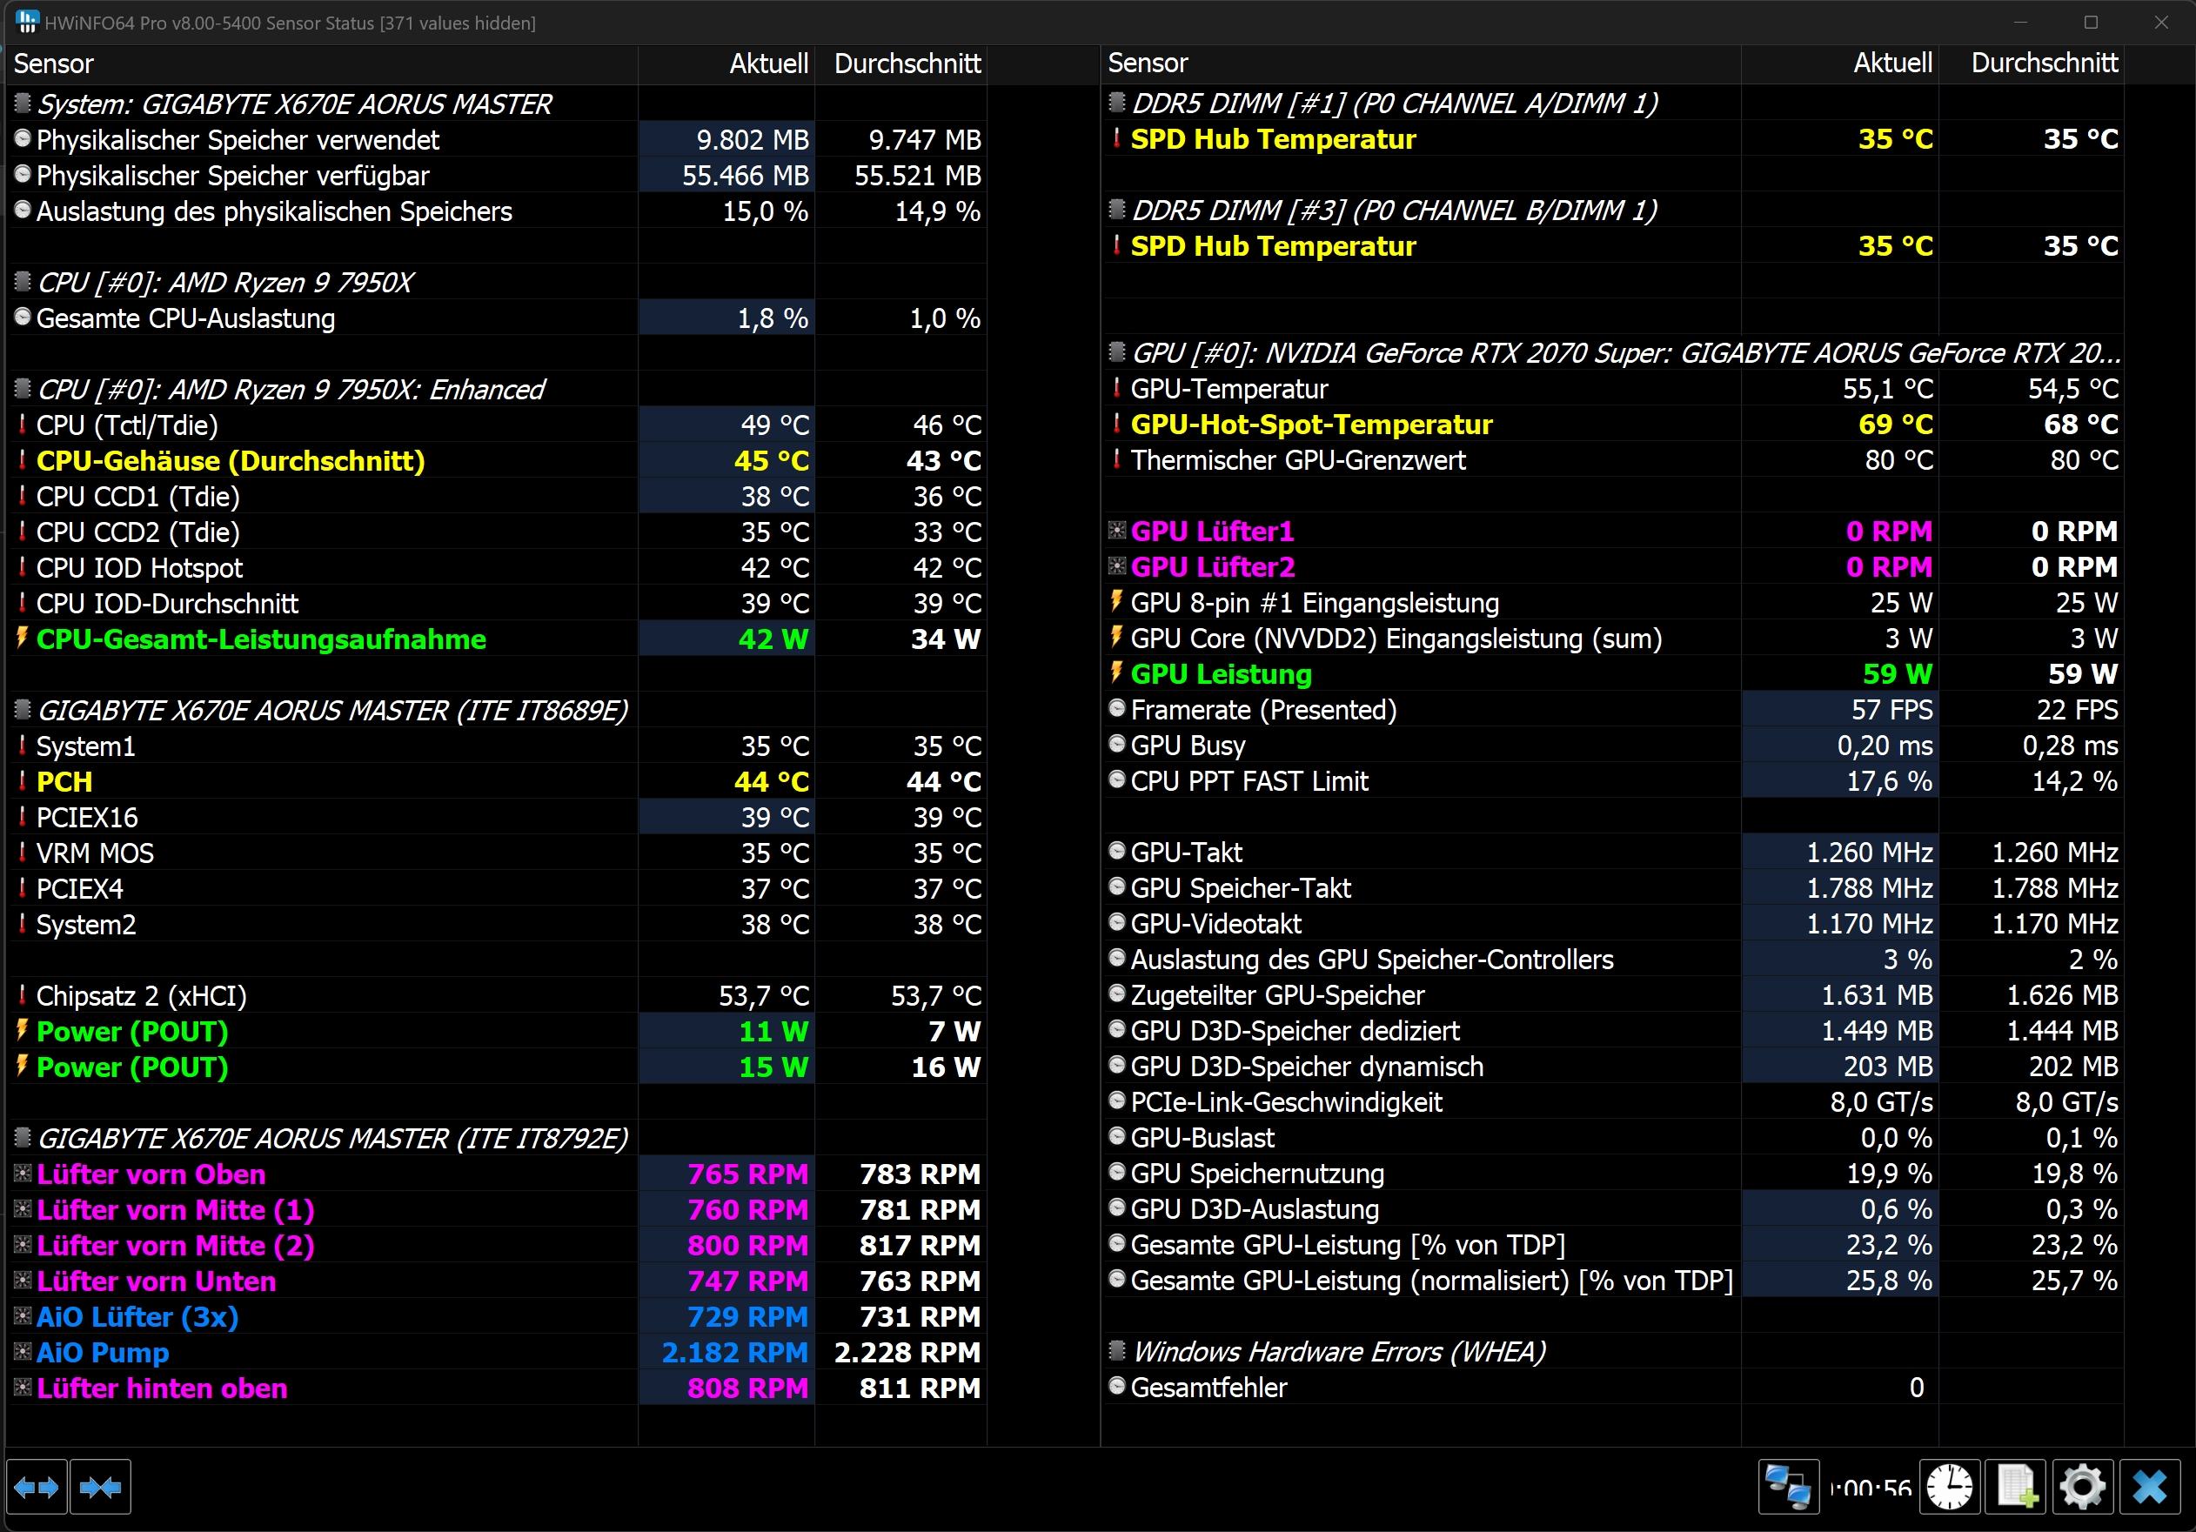Select the CPU-Gesamt-Leistungsaufnahme row
Image resolution: width=2196 pixels, height=1532 pixels.
click(x=261, y=639)
